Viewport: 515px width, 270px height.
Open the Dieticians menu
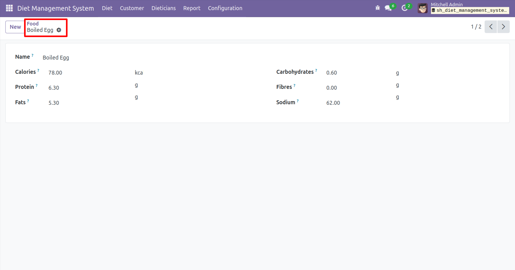(164, 8)
